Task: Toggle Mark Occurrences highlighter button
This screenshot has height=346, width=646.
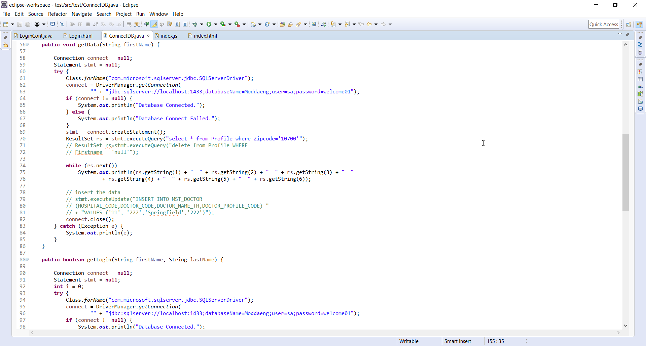Action: tap(154, 24)
